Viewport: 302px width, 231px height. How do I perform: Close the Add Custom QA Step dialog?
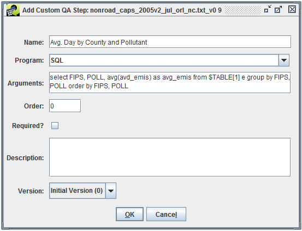point(292,9)
